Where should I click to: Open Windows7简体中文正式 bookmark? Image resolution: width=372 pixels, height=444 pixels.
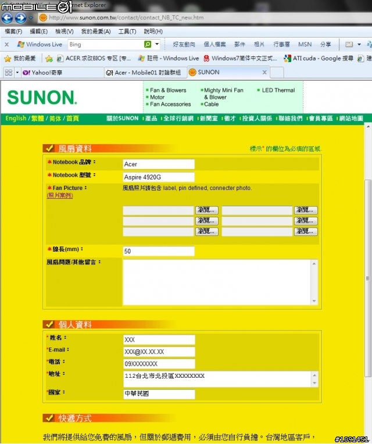(x=241, y=58)
